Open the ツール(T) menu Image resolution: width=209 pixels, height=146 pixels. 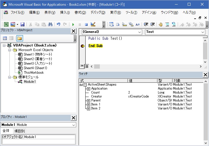(x=131, y=12)
